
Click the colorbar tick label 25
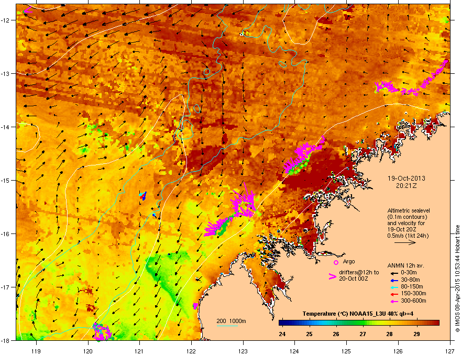click(309, 334)
